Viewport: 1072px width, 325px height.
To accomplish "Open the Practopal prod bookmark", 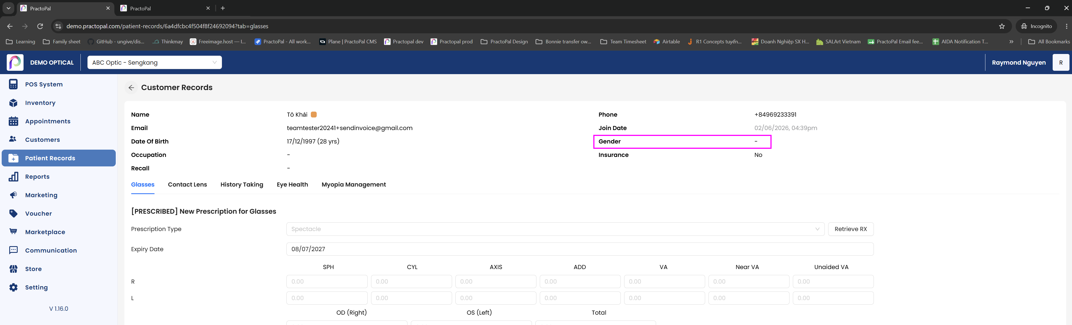I will pos(452,41).
